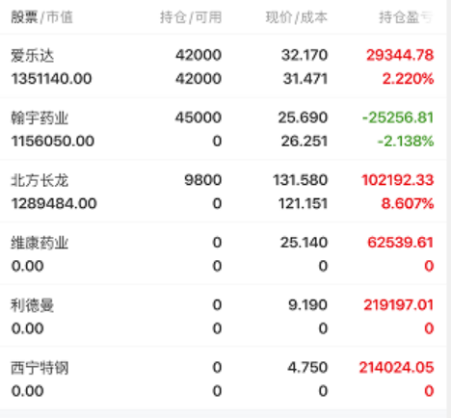Select the 翰宇药业 stock name

click(x=40, y=118)
